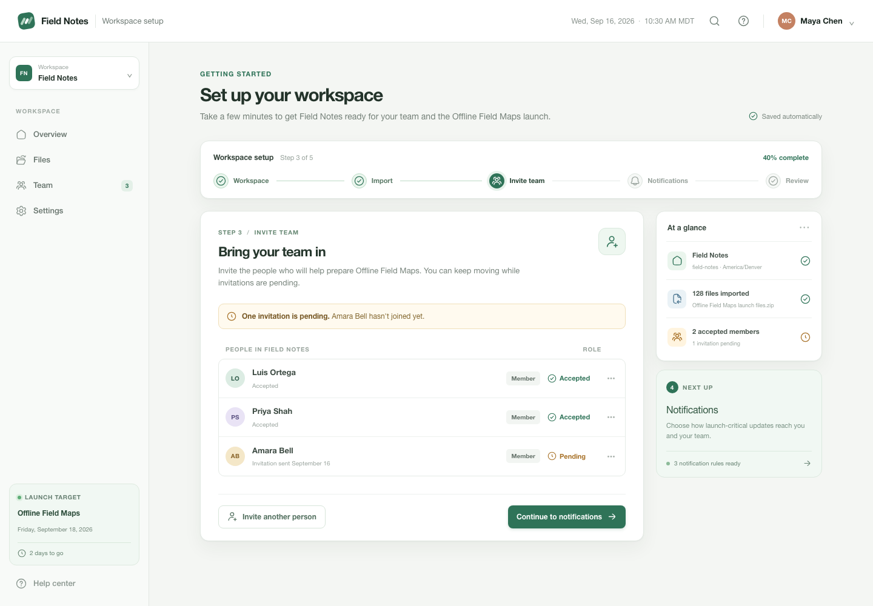Image resolution: width=873 pixels, height=606 pixels.
Task: Click Priya Shah's Member role tag
Action: (523, 418)
